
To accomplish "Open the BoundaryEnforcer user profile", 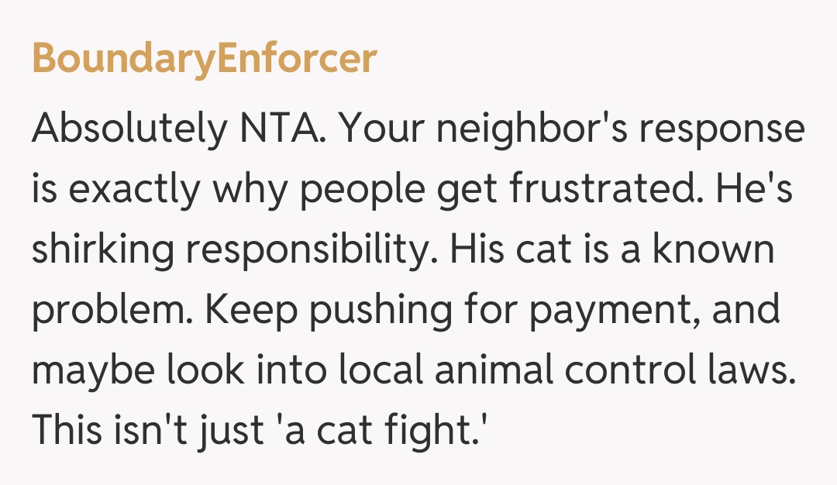I will (204, 60).
